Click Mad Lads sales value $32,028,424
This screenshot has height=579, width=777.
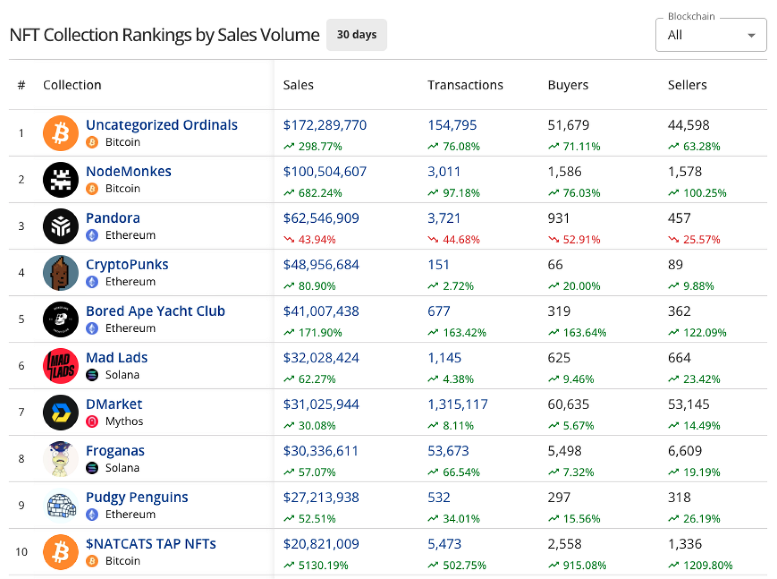tap(321, 357)
